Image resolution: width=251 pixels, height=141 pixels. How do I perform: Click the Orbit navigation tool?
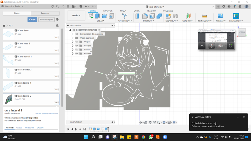[x=141, y=122]
